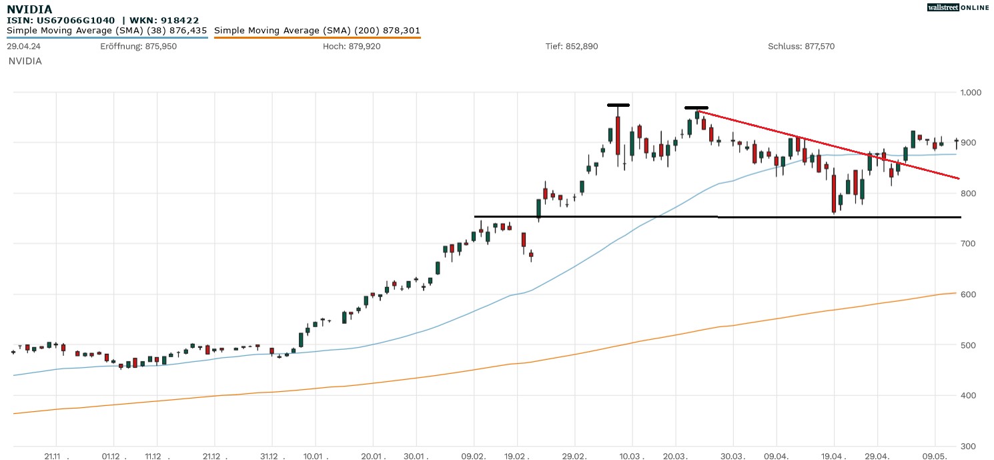
Task: Click the WKN: 918422 text
Action: (x=164, y=21)
